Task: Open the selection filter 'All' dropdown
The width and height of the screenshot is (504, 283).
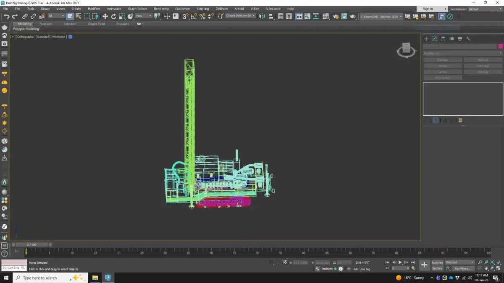Action: (56, 16)
